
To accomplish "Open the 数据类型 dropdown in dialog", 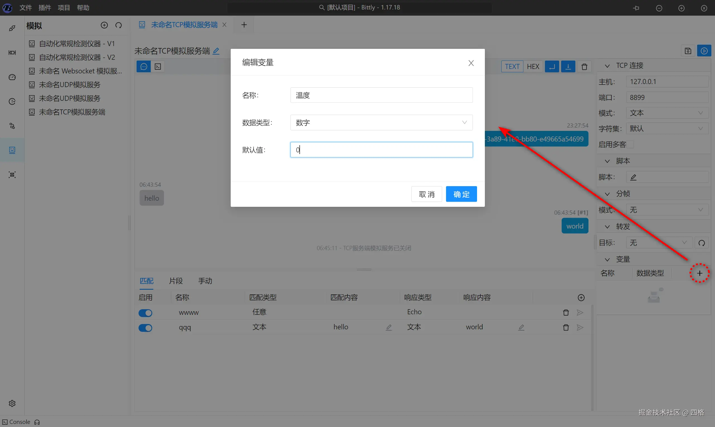I will 381,123.
